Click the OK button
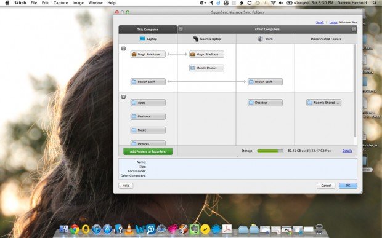This screenshot has height=238, width=382. pyautogui.click(x=348, y=186)
